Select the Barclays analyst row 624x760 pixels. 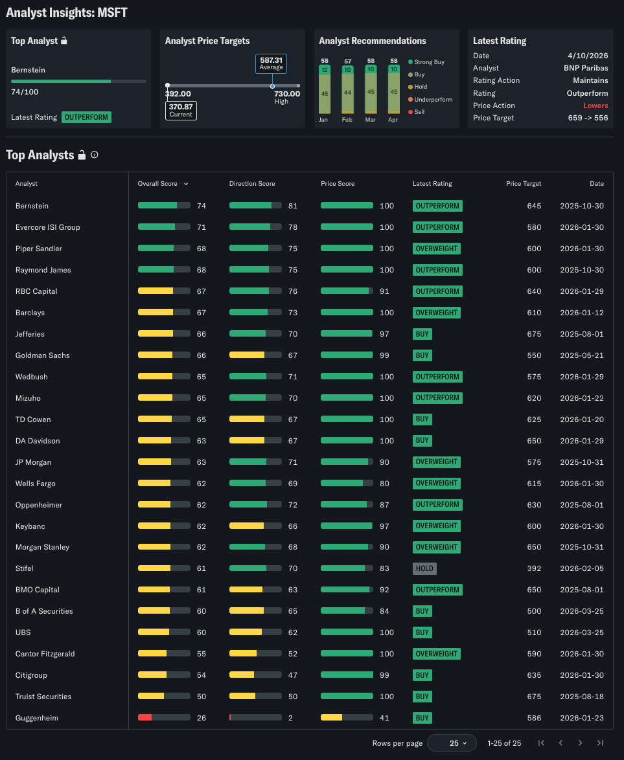pos(310,313)
